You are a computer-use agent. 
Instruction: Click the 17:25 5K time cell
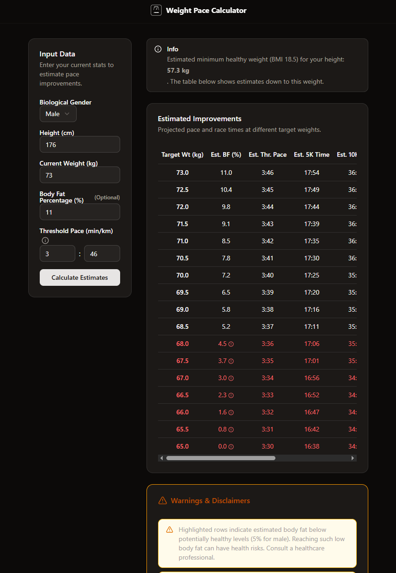pyautogui.click(x=312, y=275)
